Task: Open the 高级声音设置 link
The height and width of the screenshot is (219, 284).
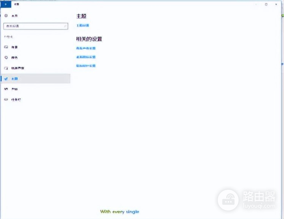Action: click(x=86, y=48)
